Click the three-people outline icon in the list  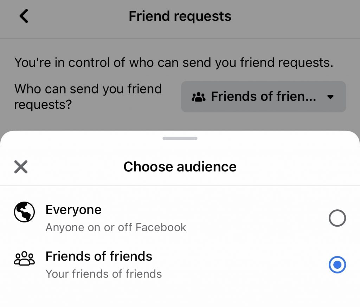(x=24, y=258)
